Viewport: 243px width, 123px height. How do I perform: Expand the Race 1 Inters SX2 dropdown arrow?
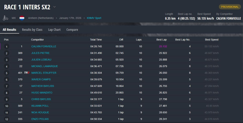(x=54, y=7)
